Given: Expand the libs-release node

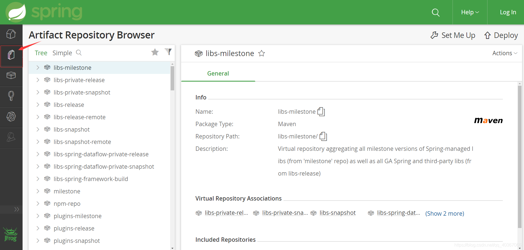Looking at the screenshot, I should click(x=38, y=105).
